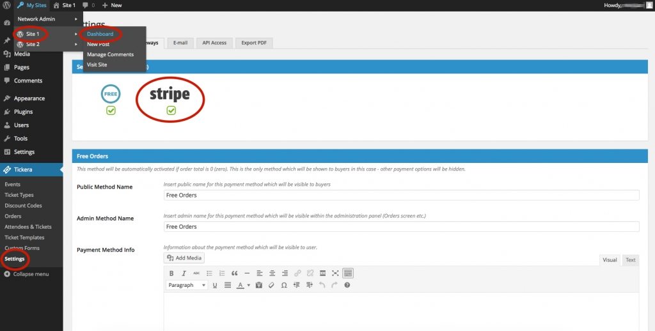Open Discount Codes in Tickera menu
The width and height of the screenshot is (655, 331).
click(x=24, y=206)
